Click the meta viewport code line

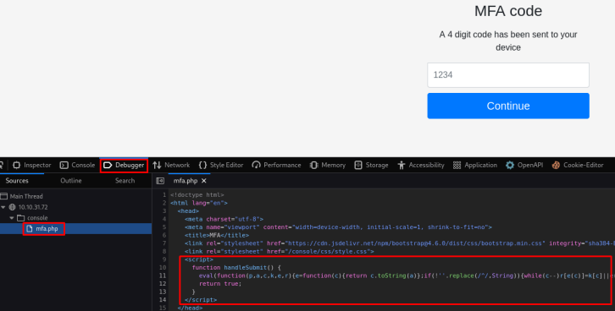(x=338, y=227)
